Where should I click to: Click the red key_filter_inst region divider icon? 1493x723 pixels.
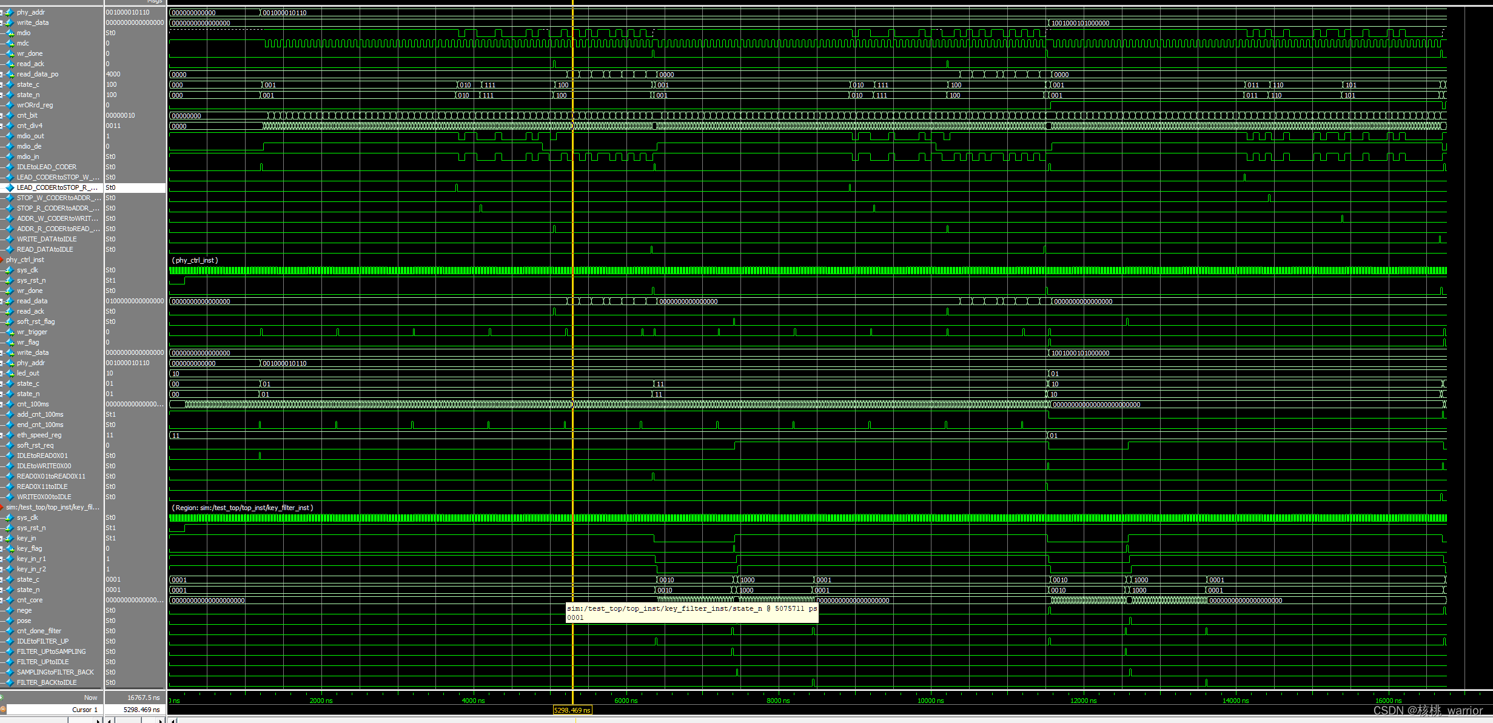click(x=2, y=507)
